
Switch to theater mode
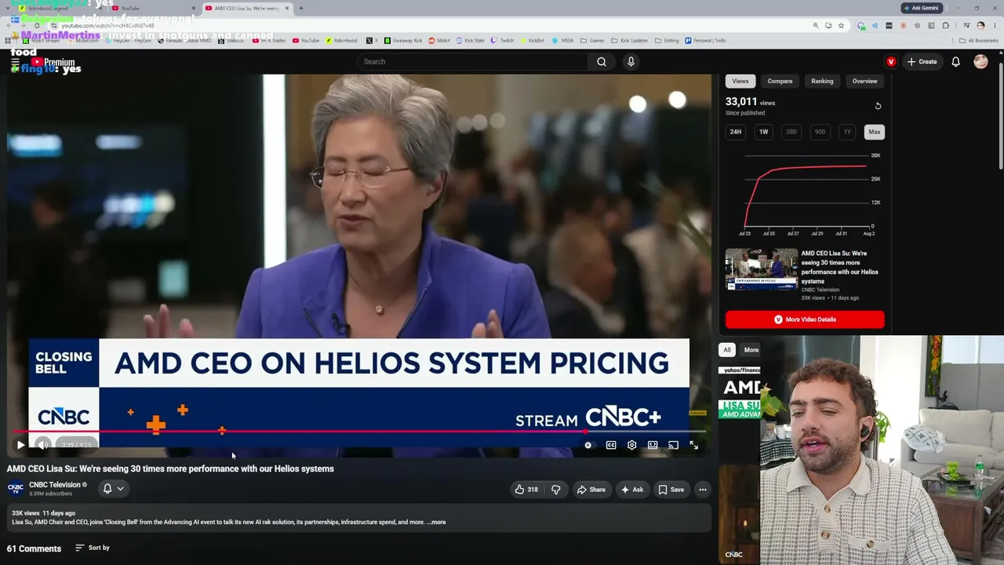click(653, 445)
